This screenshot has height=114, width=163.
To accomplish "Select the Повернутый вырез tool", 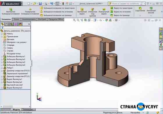I will pos(104,11).
